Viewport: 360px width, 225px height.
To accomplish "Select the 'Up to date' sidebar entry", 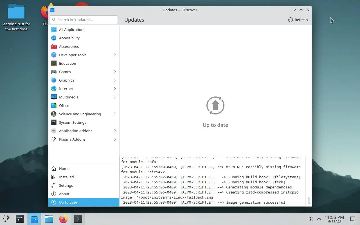I will [84, 202].
